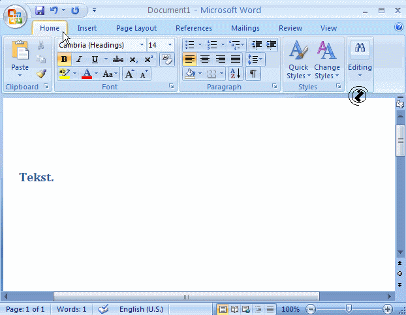Open the Styles pane launcher
406x315 pixels.
tap(338, 86)
